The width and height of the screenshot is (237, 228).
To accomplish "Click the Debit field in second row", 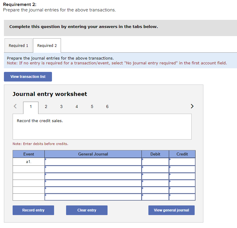I will 155,169.
